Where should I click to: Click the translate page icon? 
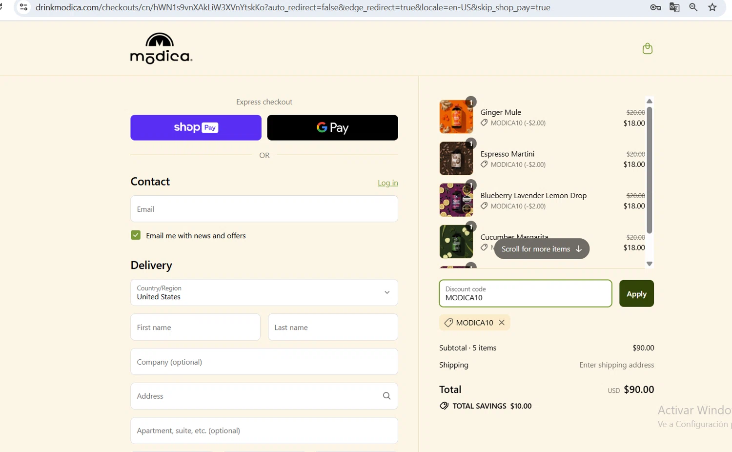point(674,7)
